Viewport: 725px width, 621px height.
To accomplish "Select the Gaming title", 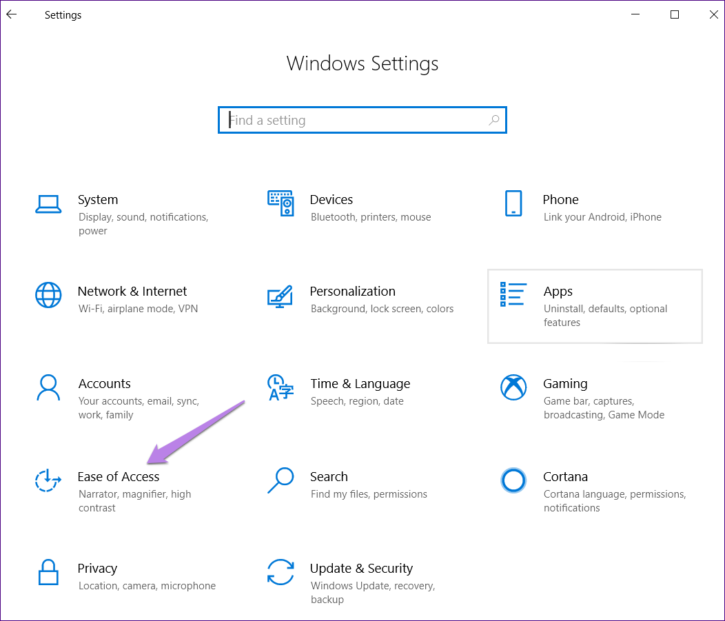I will pos(565,383).
